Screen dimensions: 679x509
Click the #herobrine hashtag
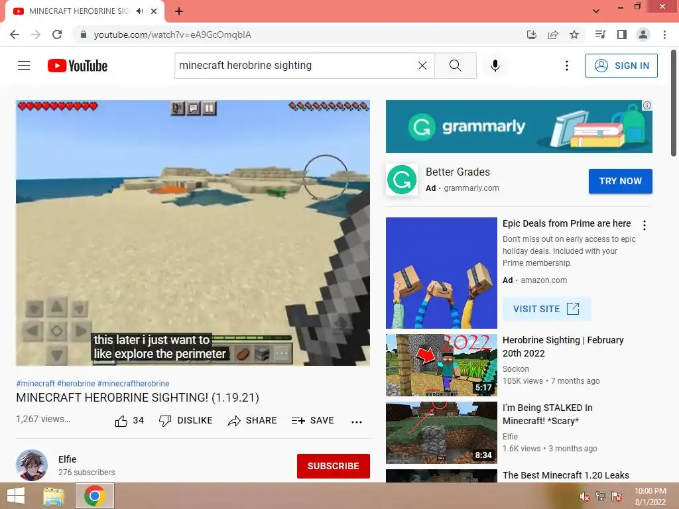point(76,384)
